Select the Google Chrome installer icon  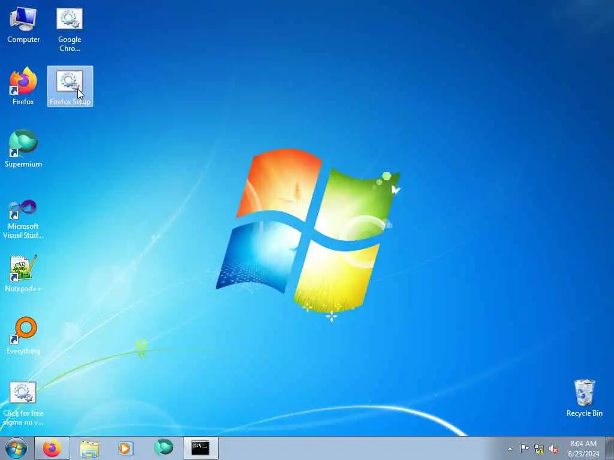70,30
